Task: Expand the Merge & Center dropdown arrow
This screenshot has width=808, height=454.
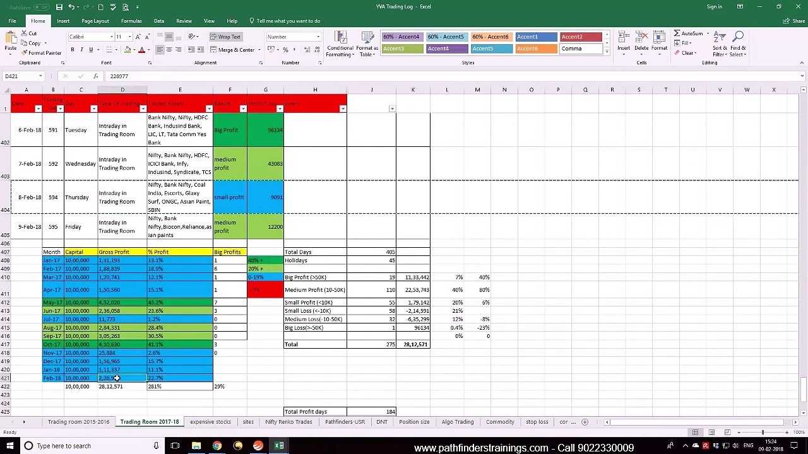Action: click(258, 50)
